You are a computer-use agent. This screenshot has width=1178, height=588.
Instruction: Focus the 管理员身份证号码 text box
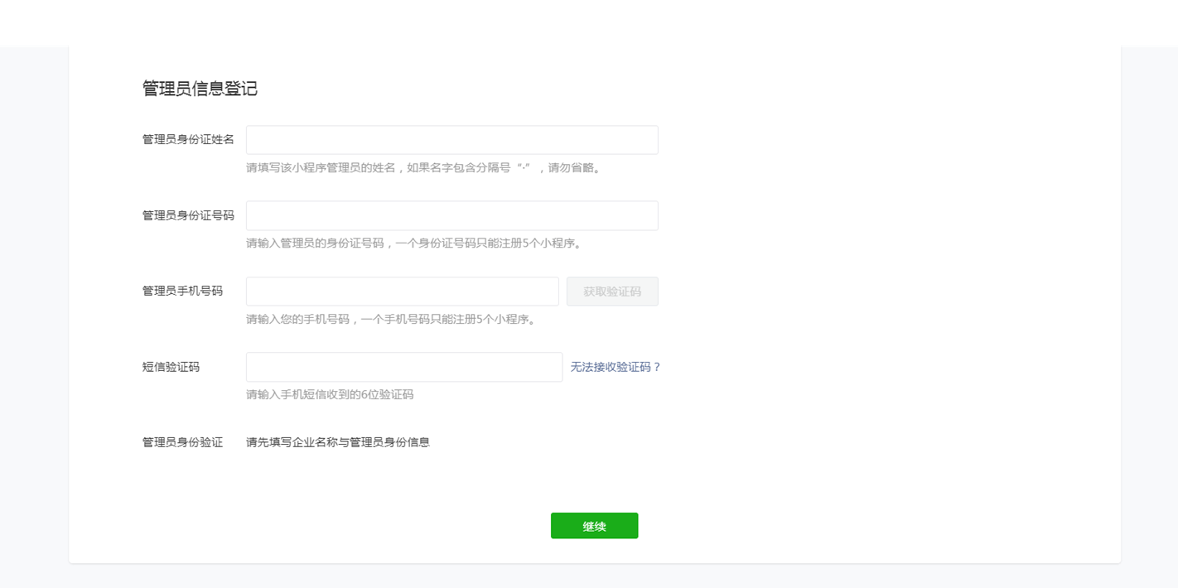pyautogui.click(x=451, y=215)
